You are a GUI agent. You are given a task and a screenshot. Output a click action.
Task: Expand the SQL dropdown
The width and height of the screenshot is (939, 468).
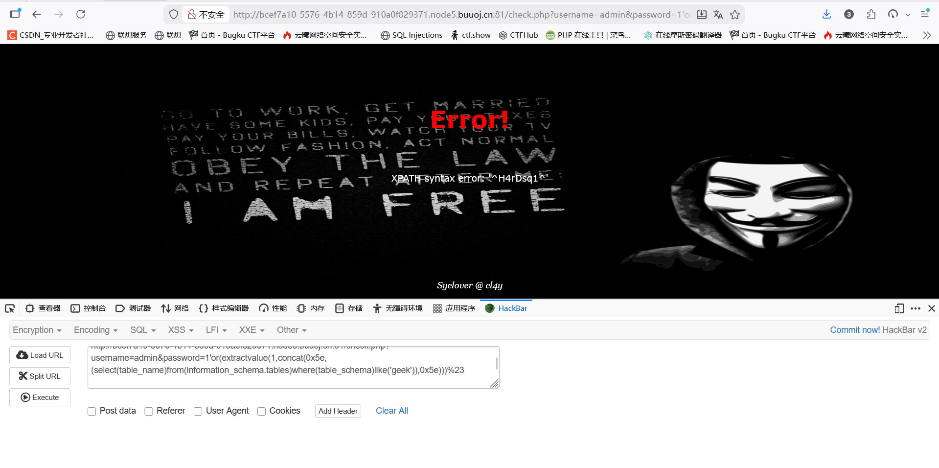coord(143,330)
